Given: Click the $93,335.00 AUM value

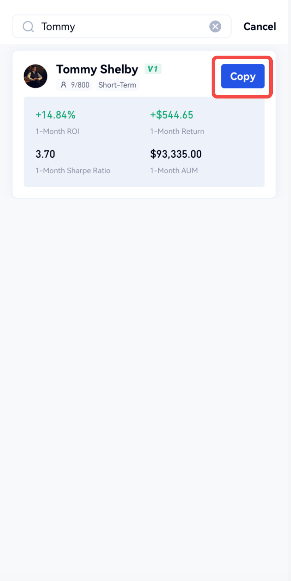Looking at the screenshot, I should click(176, 154).
